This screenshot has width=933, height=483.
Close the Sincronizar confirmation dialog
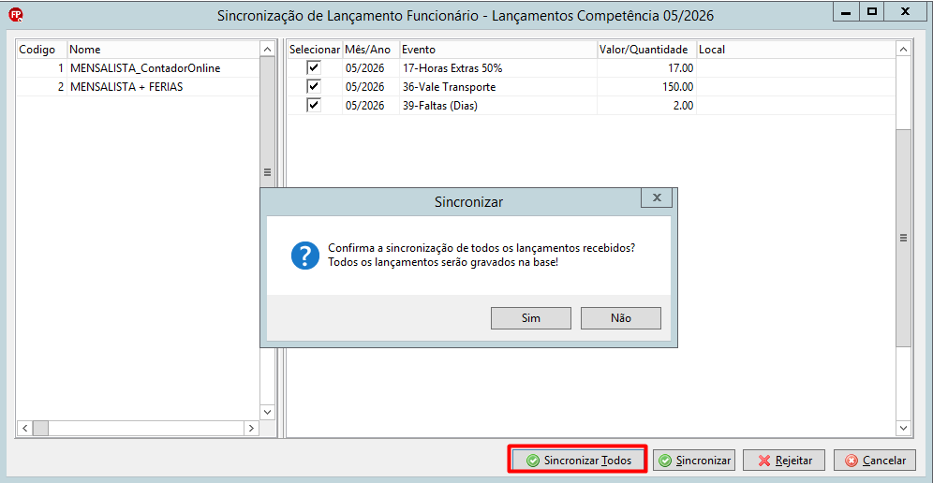tap(657, 198)
